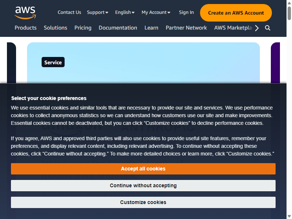
Task: Expand the Support dropdown
Action: pos(97,12)
